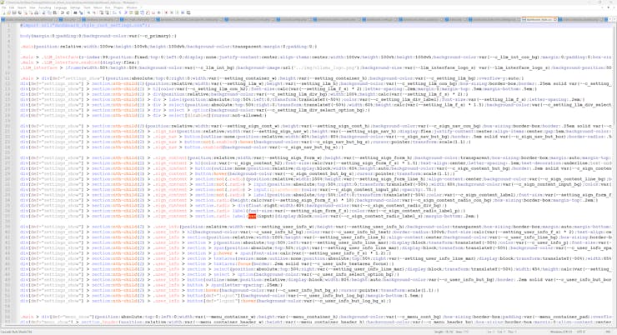Image resolution: width=617 pixels, height=335 pixels.
Task: Toggle Show All Characters icon
Action: click(119, 12)
